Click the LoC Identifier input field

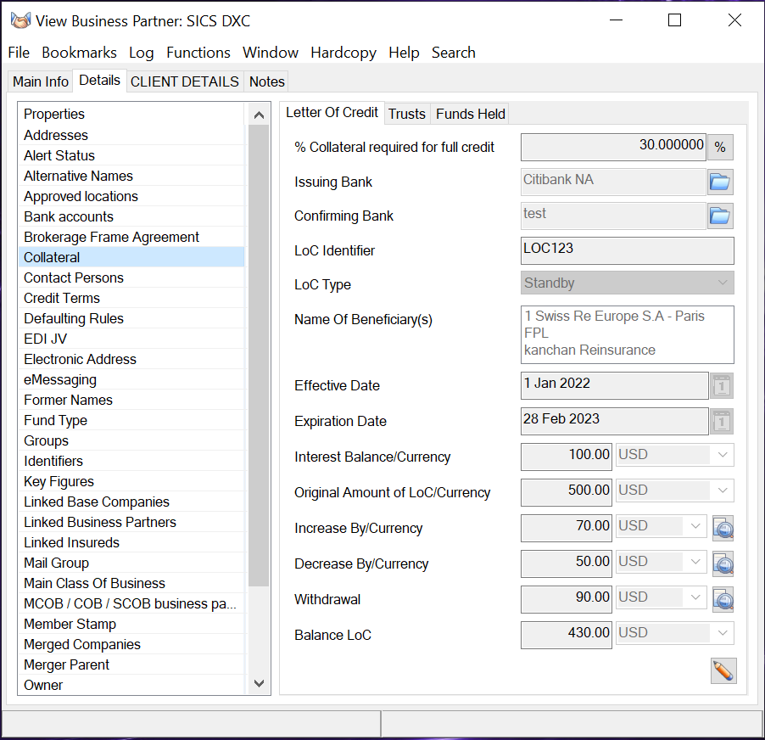tap(627, 250)
